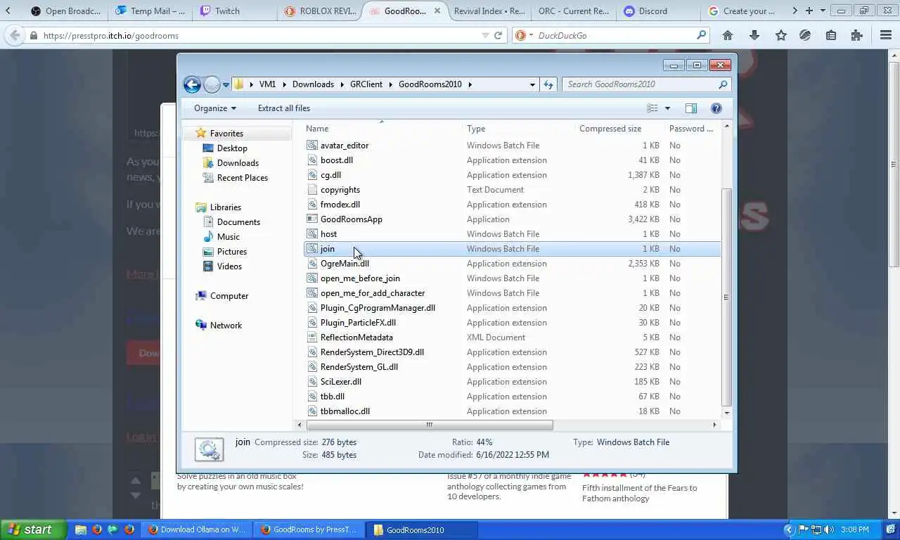The width and height of the screenshot is (900, 540).
Task: Select Network in the navigation pane
Action: tap(226, 326)
